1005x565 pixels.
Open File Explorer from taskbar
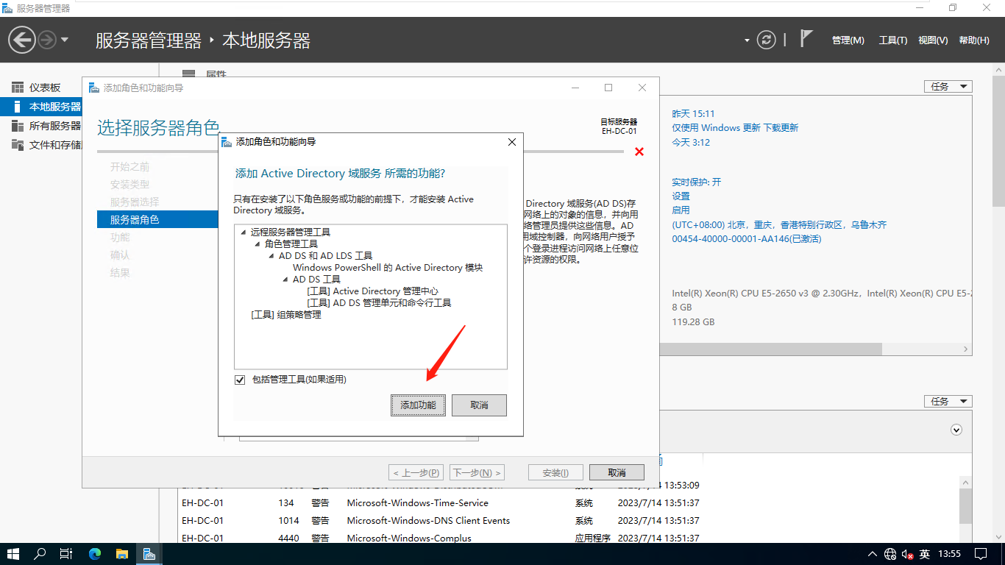121,554
